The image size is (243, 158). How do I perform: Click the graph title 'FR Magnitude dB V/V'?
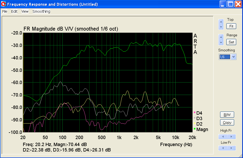(48, 29)
